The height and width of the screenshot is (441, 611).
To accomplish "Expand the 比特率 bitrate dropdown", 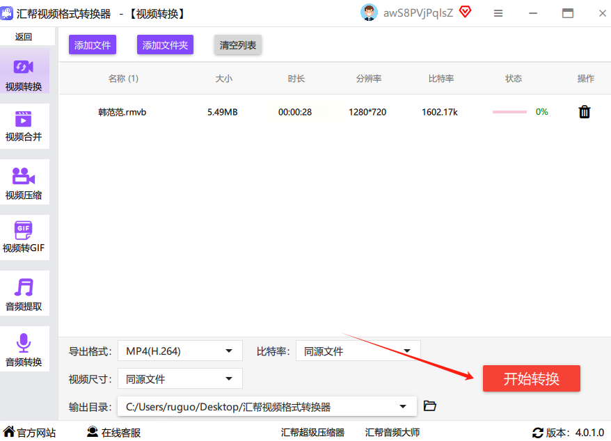I will coord(358,351).
